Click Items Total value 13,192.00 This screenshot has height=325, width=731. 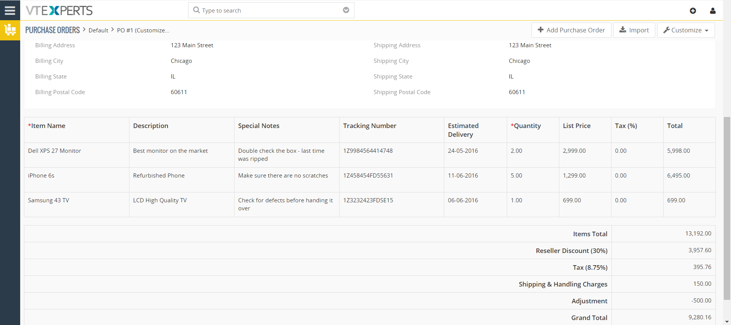pyautogui.click(x=698, y=234)
